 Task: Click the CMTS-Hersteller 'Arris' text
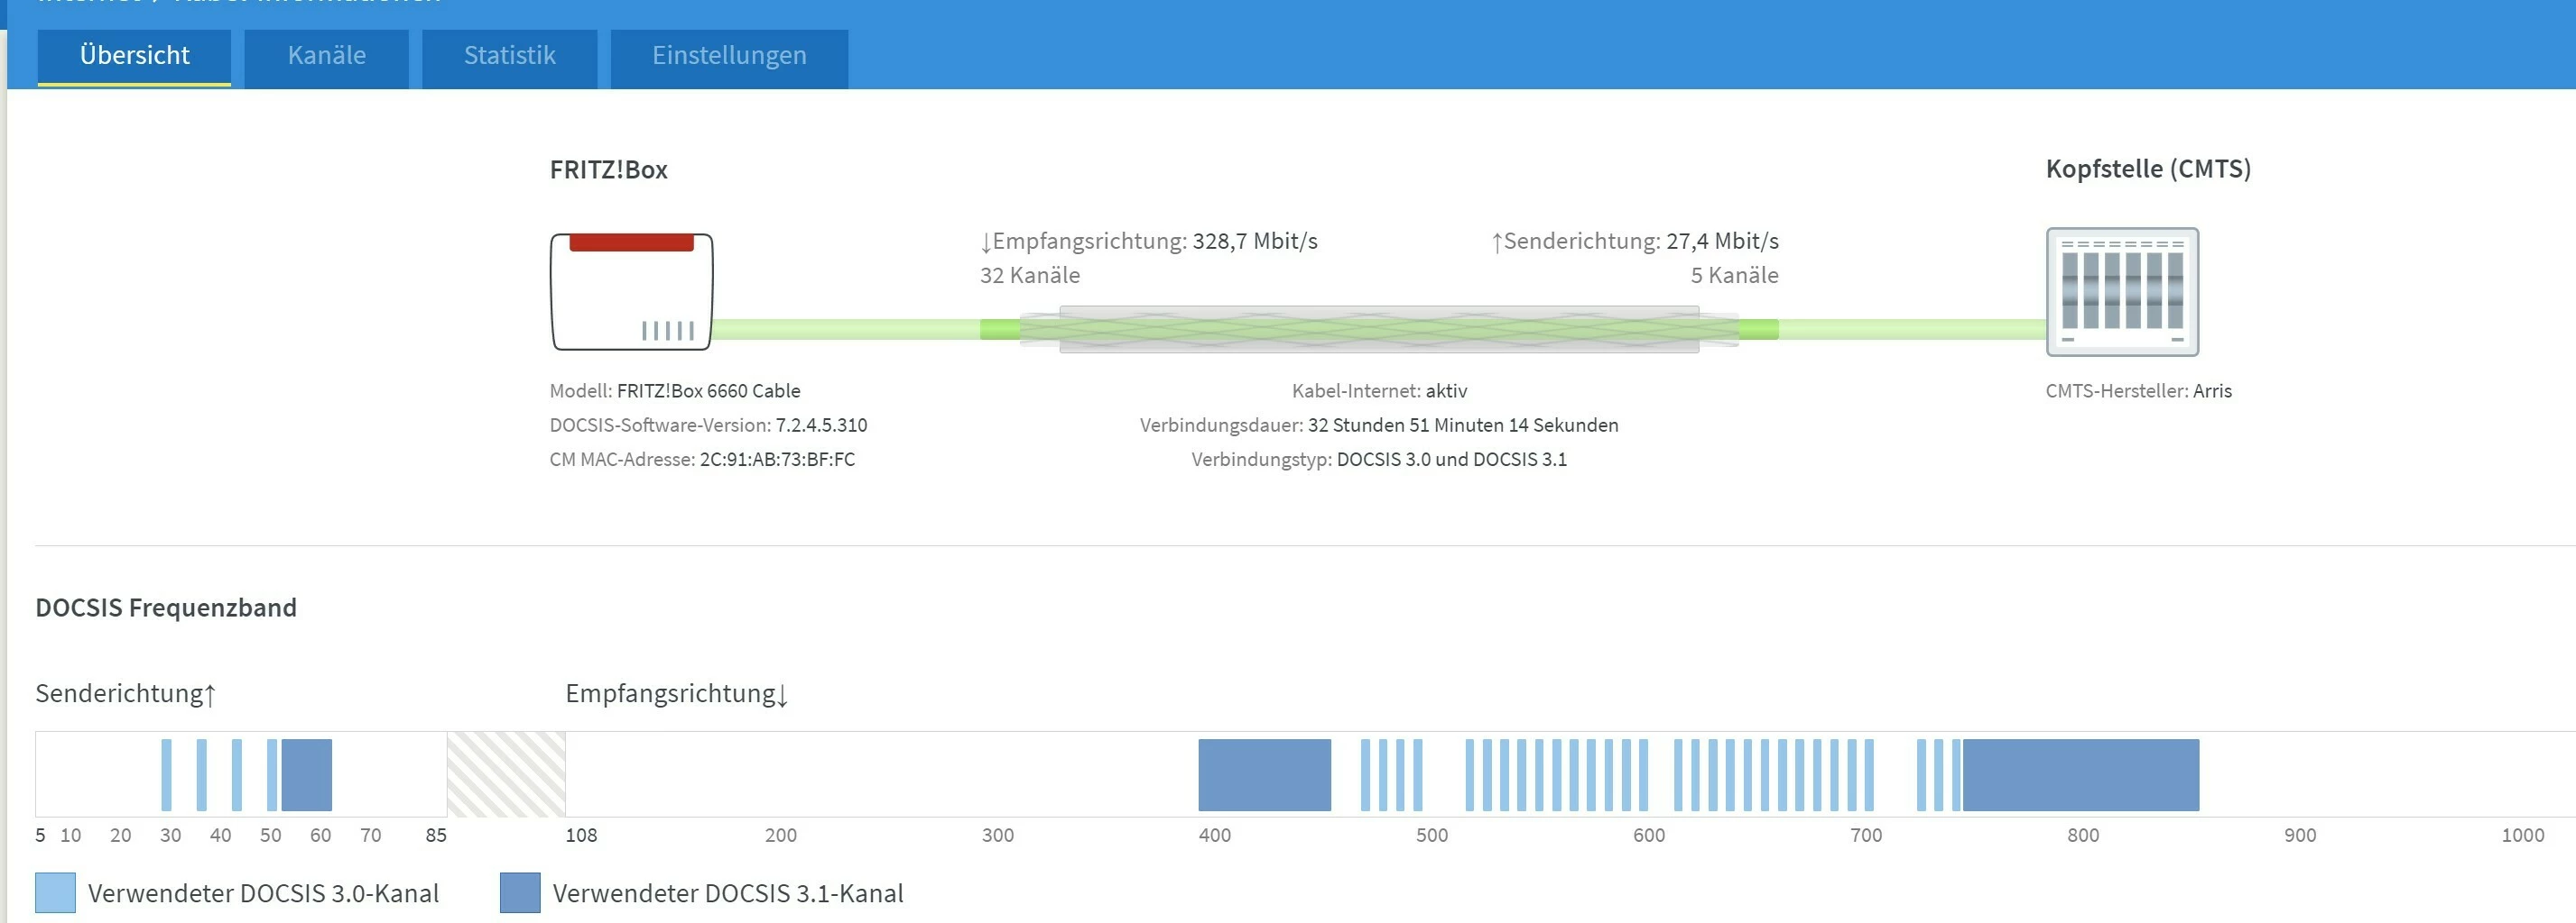pyautogui.click(x=2212, y=390)
